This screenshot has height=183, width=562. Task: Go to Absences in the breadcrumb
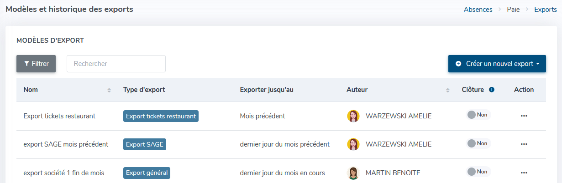tap(478, 10)
